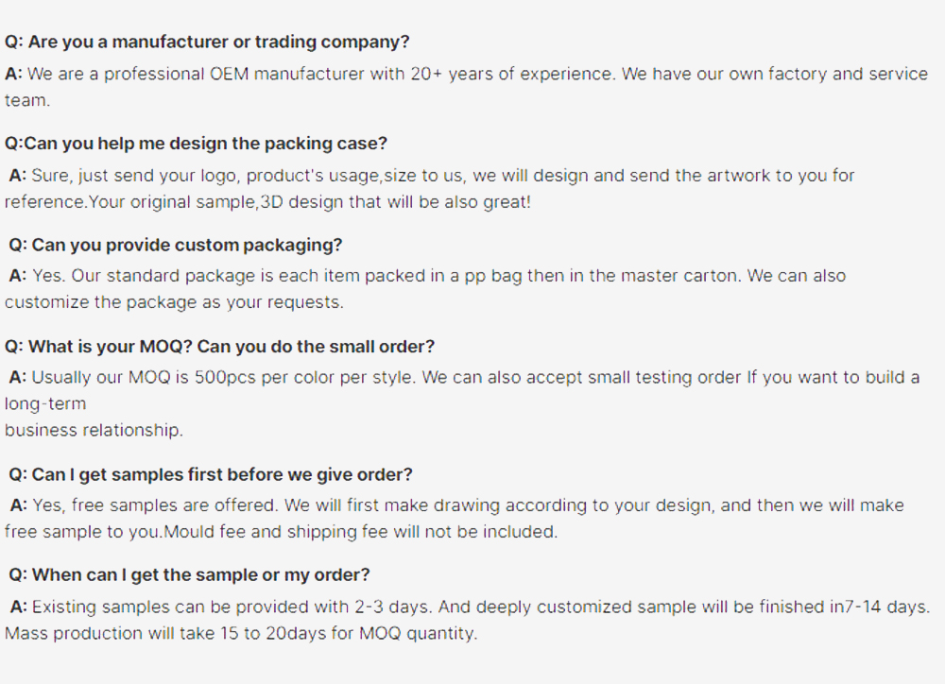This screenshot has width=945, height=684.
Task: Select the samples before order question
Action: coord(211,475)
